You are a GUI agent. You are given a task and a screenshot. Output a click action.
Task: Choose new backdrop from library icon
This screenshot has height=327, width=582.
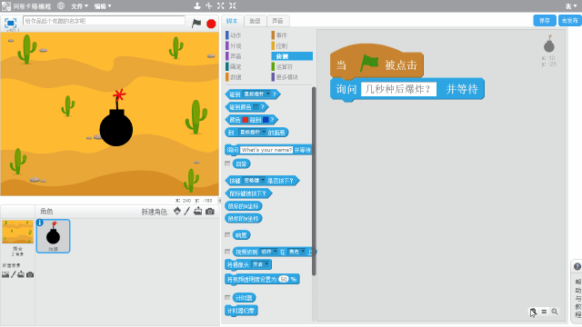(5, 274)
